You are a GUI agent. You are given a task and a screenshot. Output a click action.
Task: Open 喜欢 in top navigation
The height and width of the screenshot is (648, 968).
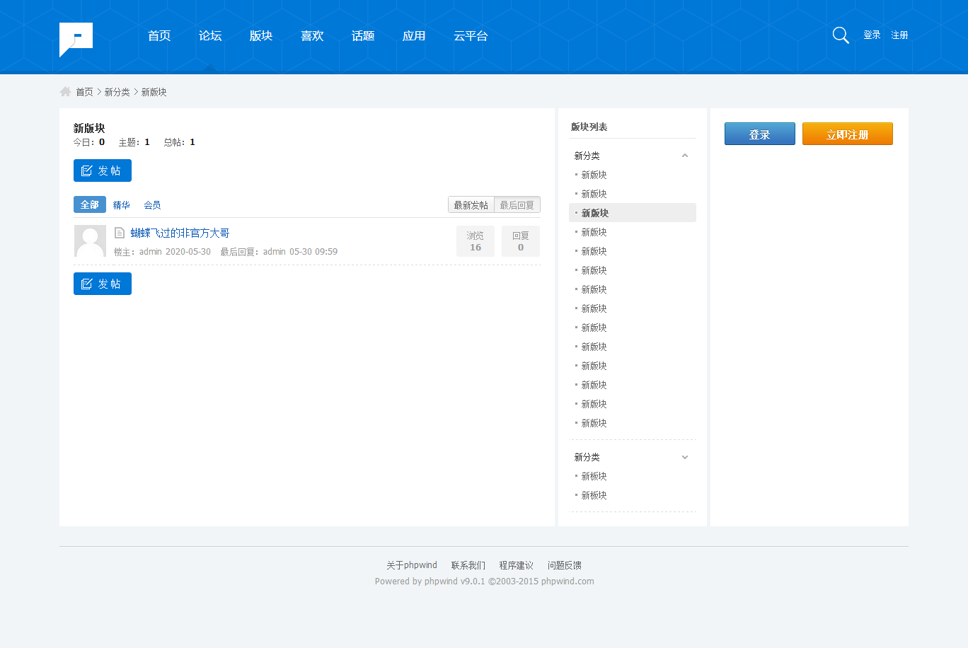(x=312, y=36)
